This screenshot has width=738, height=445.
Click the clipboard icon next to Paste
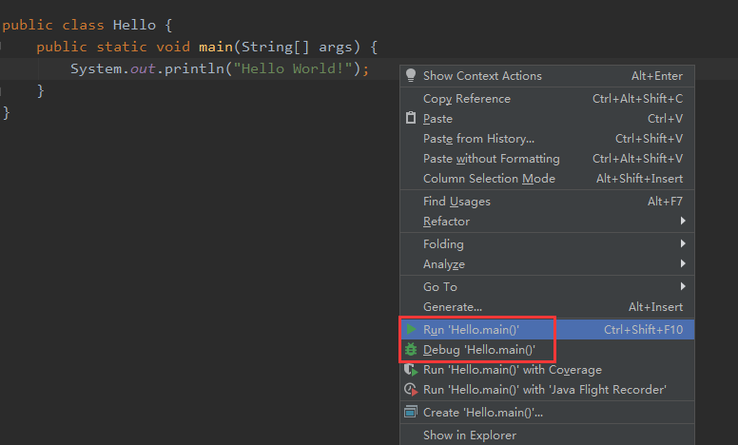(x=411, y=118)
